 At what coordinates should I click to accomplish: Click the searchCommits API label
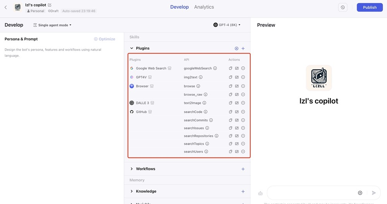tap(196, 120)
